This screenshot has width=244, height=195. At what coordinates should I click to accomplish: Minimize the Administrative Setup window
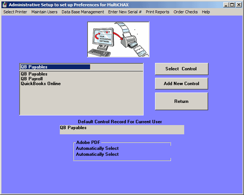[x=226, y=5]
